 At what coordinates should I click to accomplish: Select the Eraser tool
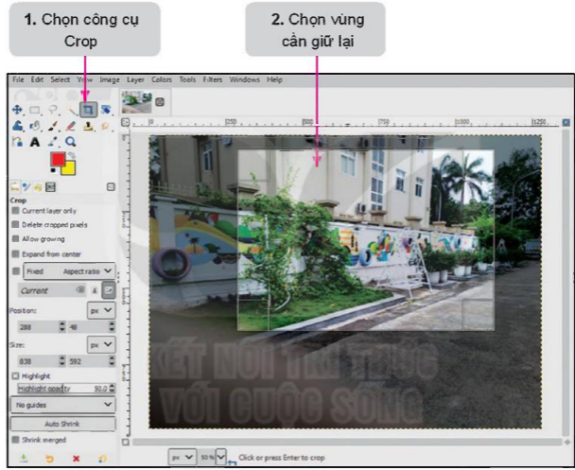click(70, 126)
